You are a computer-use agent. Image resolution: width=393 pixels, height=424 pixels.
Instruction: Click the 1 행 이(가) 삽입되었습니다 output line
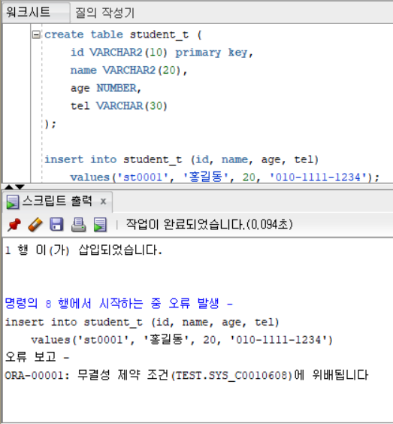(83, 250)
